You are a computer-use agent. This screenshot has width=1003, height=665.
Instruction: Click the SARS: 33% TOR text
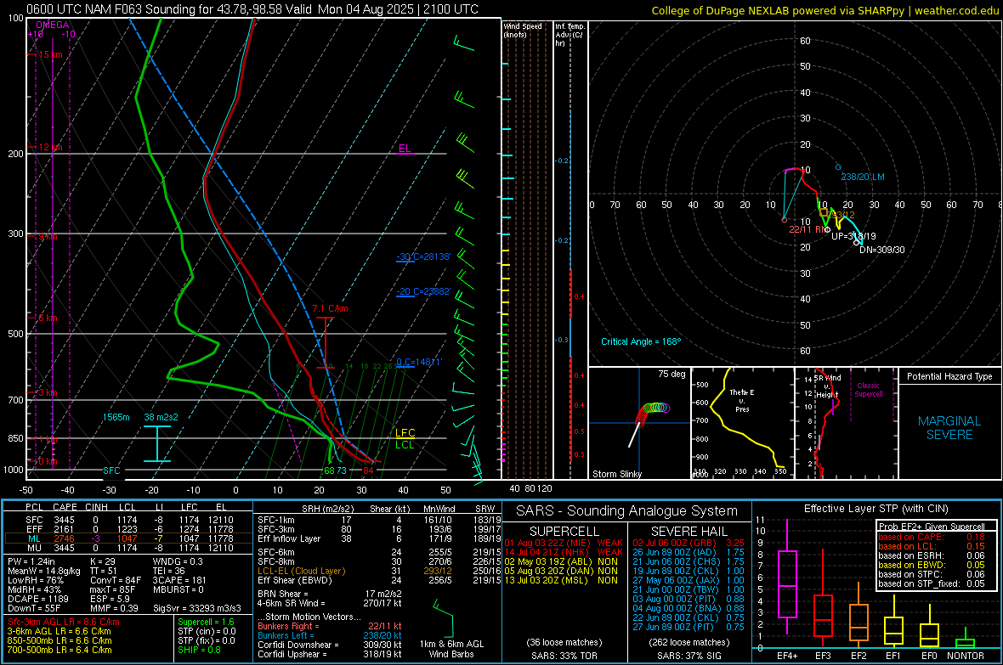point(564,656)
